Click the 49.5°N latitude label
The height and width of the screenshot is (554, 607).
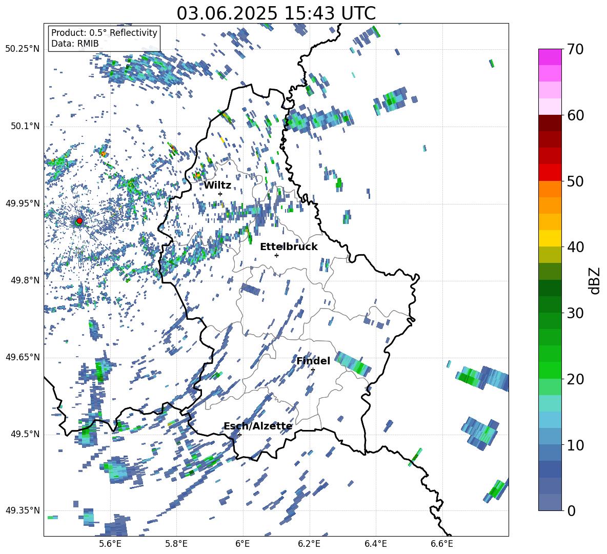point(25,434)
